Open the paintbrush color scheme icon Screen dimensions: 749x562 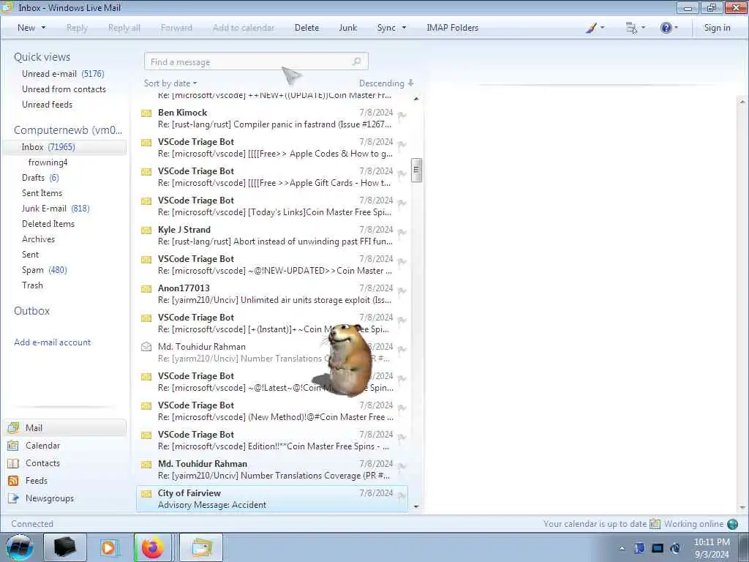click(x=591, y=28)
